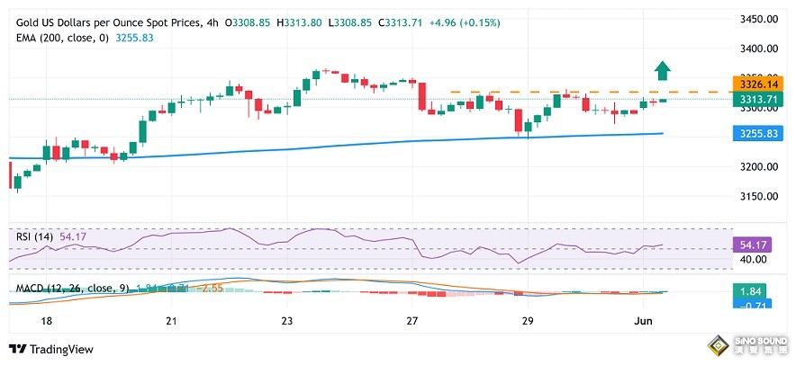Click the 3400.00 price axis label
The image size is (796, 365).
click(x=759, y=49)
